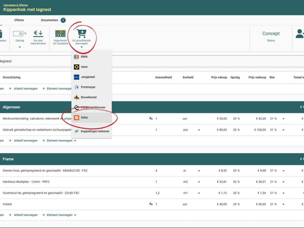This screenshot has width=304, height=228.
Task: Select the Pontmeyer wholesaler logo
Action: click(x=77, y=87)
